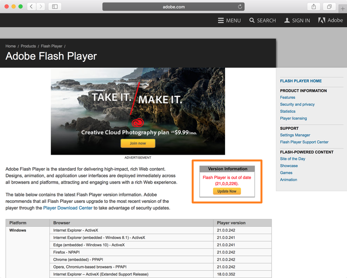The width and height of the screenshot is (347, 278).
Task: Open the Creative Cloud ad banner image
Action: (x=138, y=111)
